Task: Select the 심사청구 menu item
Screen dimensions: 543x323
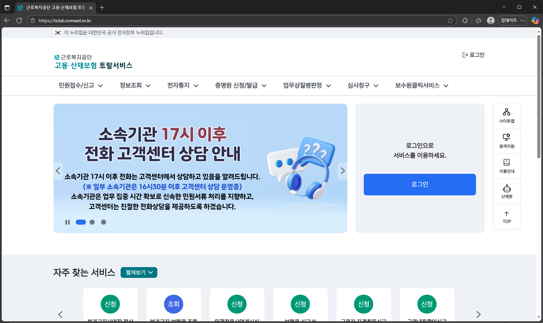Action: coord(362,86)
